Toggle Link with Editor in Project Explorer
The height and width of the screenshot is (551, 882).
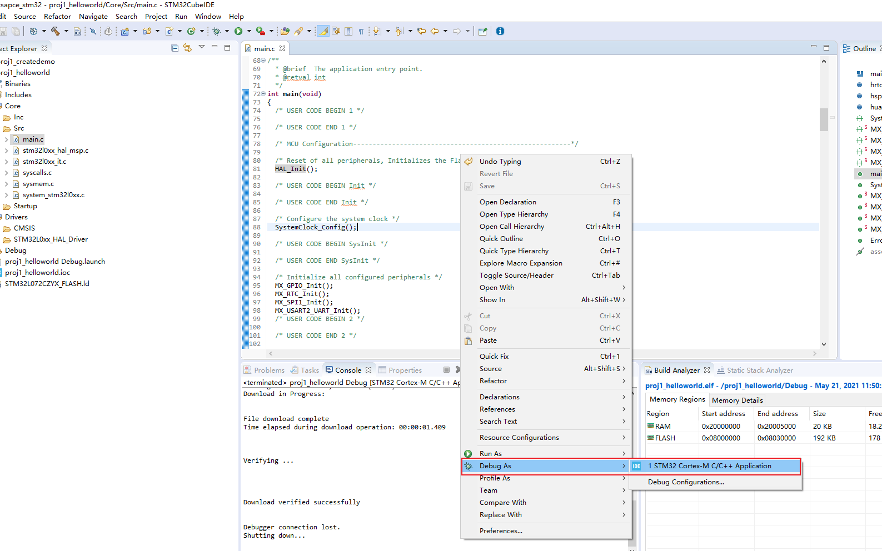click(x=187, y=48)
